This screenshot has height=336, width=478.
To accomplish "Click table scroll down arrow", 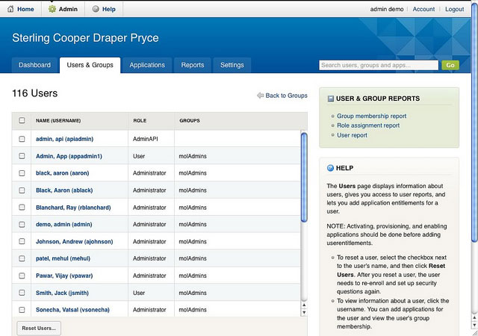I will [x=303, y=312].
